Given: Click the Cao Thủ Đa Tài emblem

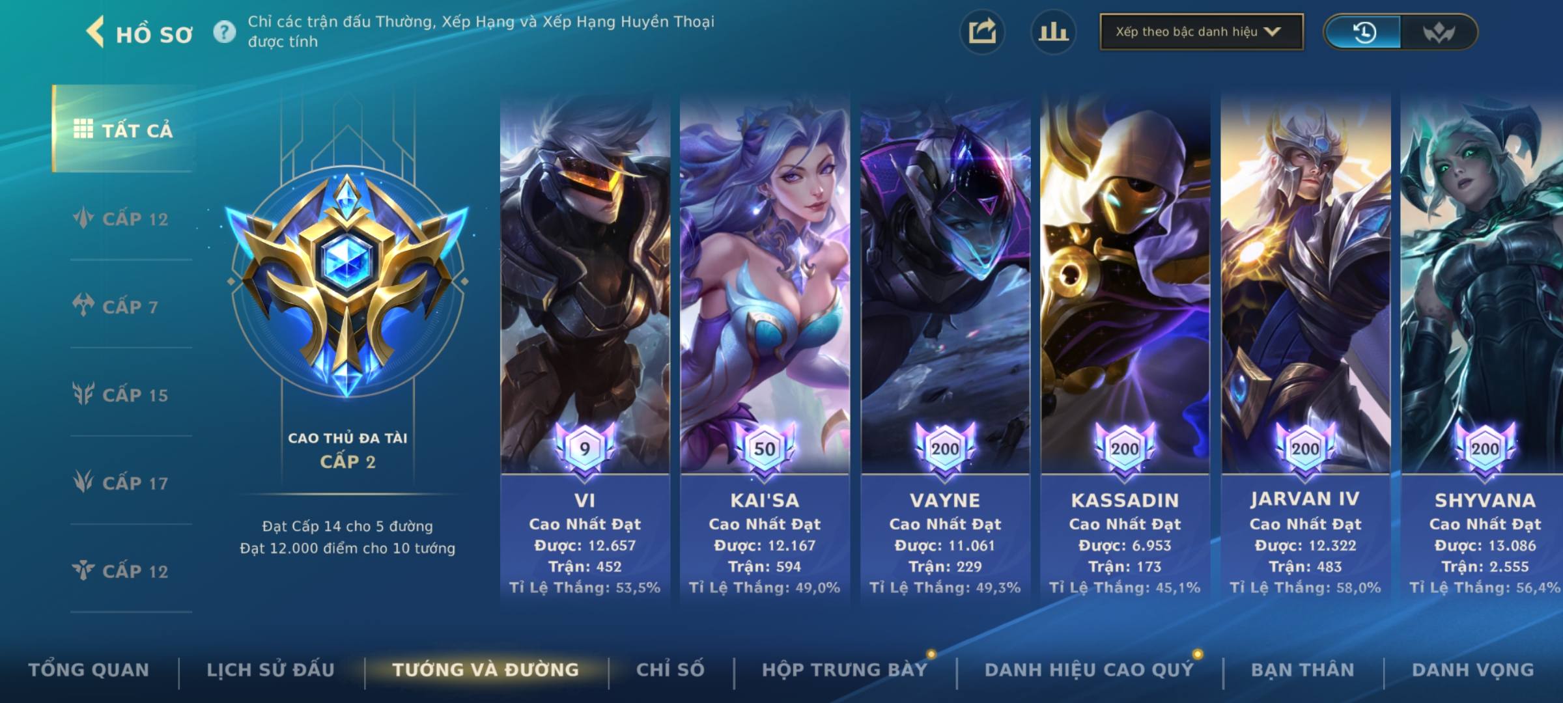Looking at the screenshot, I should pyautogui.click(x=347, y=282).
